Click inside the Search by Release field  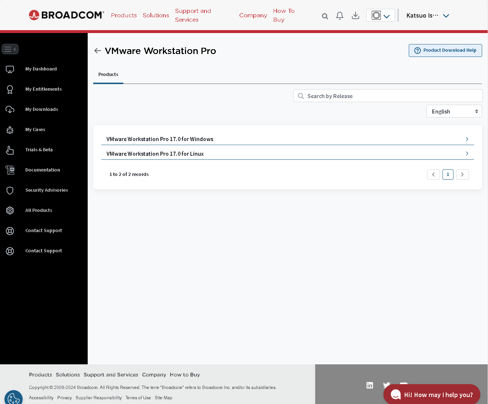pyautogui.click(x=388, y=95)
